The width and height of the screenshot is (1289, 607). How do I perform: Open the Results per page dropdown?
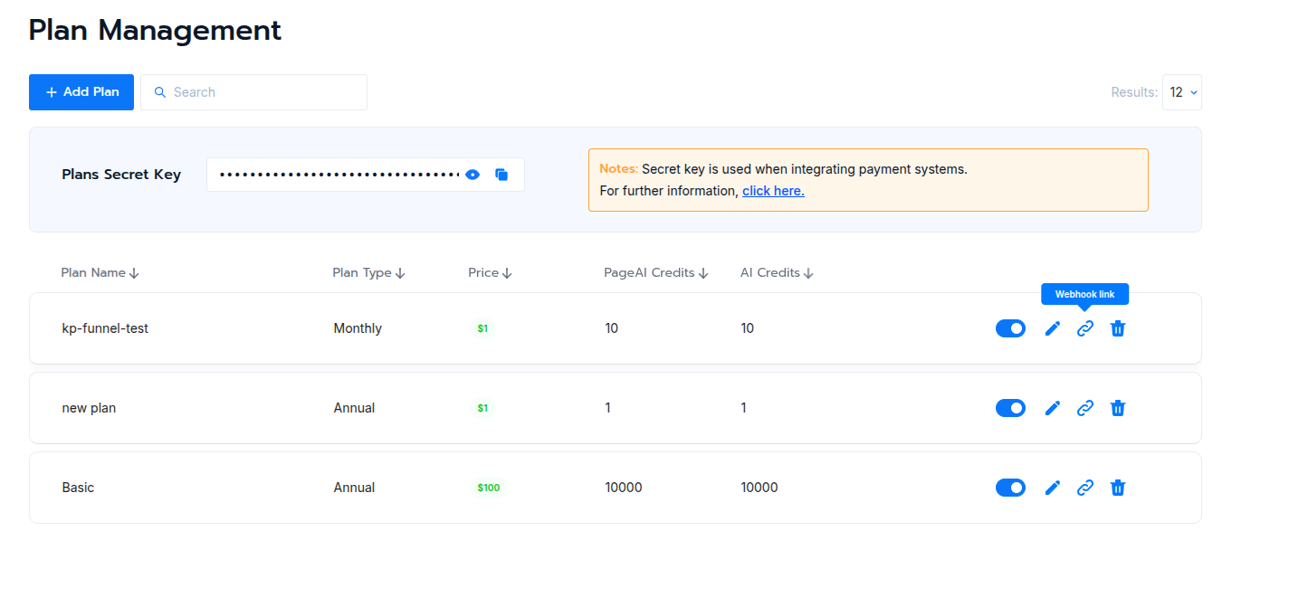pos(1182,92)
